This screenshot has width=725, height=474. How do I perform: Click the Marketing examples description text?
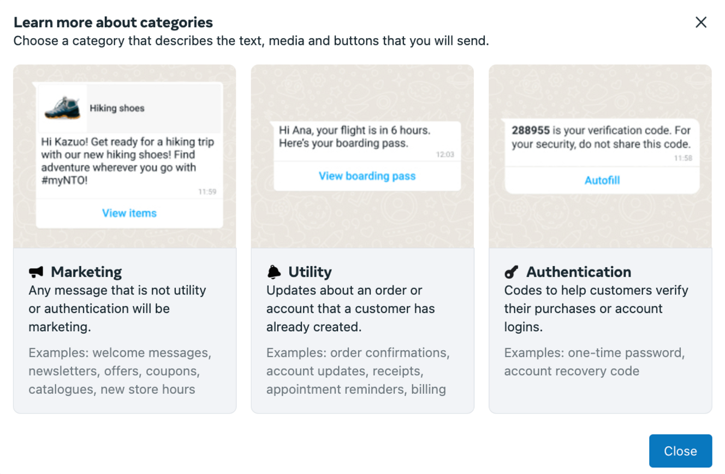pyautogui.click(x=120, y=371)
